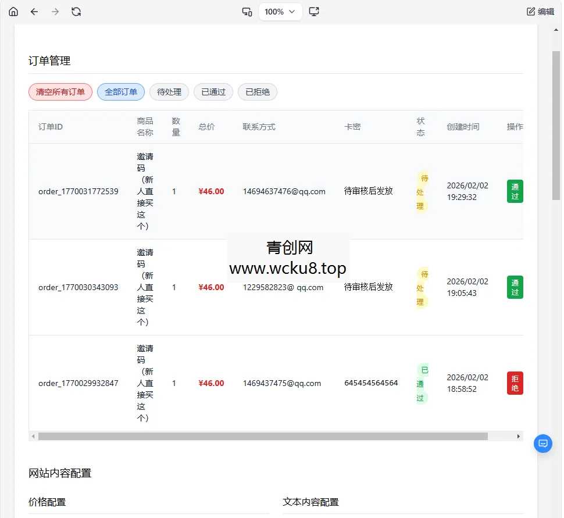Approve order order_1770031772539 with 通过

pyautogui.click(x=514, y=191)
